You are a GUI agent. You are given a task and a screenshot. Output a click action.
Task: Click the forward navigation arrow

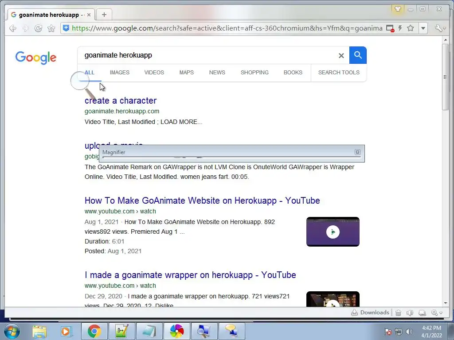[25, 28]
